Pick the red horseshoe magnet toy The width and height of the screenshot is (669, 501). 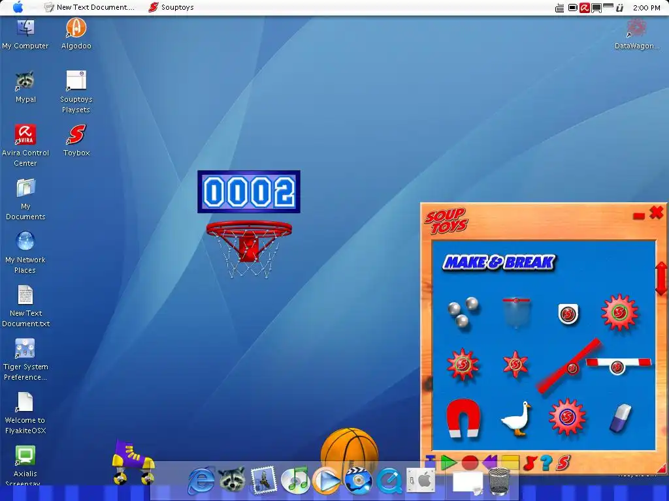[x=463, y=418]
